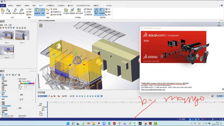224x126 pixels.
Task: Click the viewport camera view icon top-left
Action: click(x=41, y=25)
